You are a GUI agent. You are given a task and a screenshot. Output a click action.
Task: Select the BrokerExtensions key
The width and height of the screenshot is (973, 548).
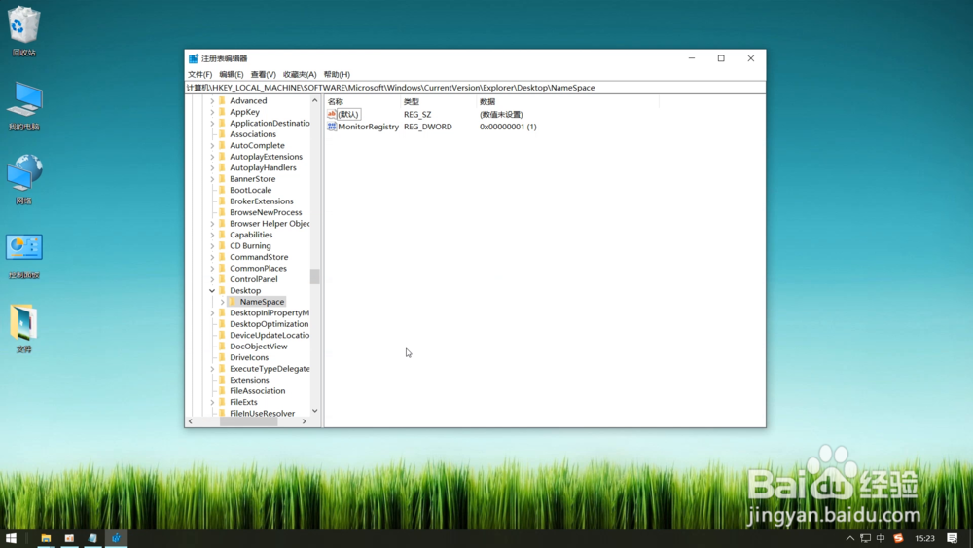pyautogui.click(x=261, y=201)
